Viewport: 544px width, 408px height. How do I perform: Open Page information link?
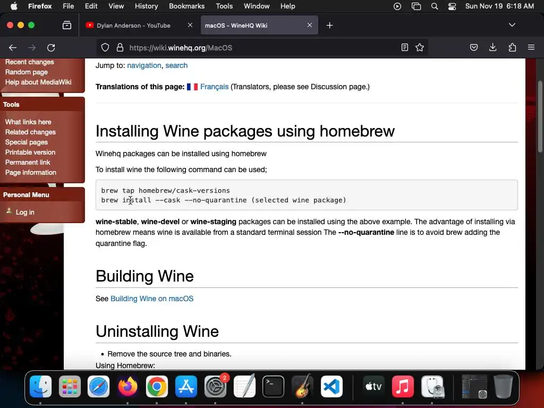pos(30,172)
